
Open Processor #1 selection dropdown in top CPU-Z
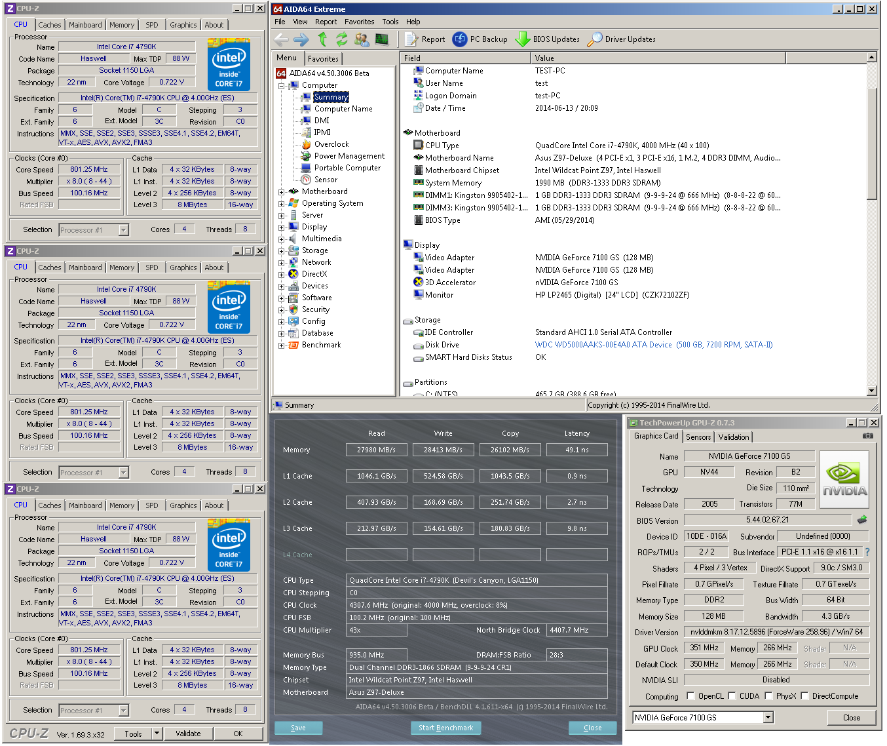click(x=123, y=230)
